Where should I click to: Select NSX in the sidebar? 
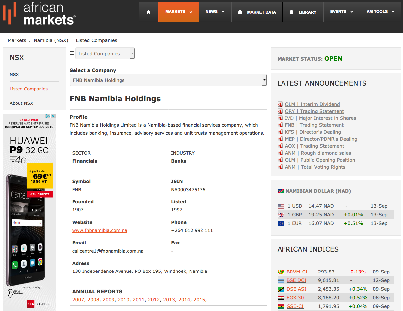pos(14,75)
